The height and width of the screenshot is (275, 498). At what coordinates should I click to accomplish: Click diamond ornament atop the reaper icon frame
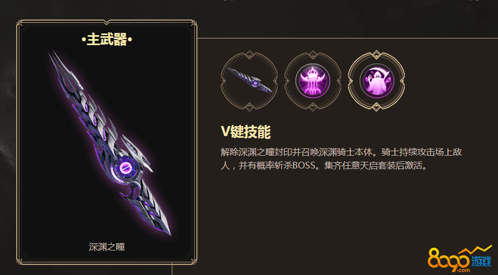click(376, 55)
